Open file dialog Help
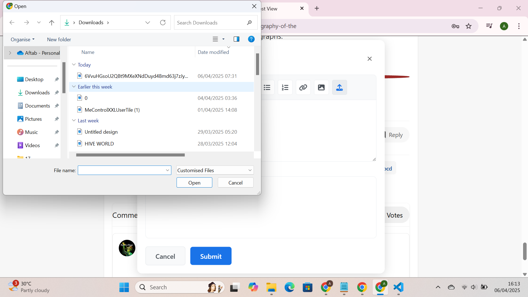The width and height of the screenshot is (528, 297). click(x=251, y=39)
